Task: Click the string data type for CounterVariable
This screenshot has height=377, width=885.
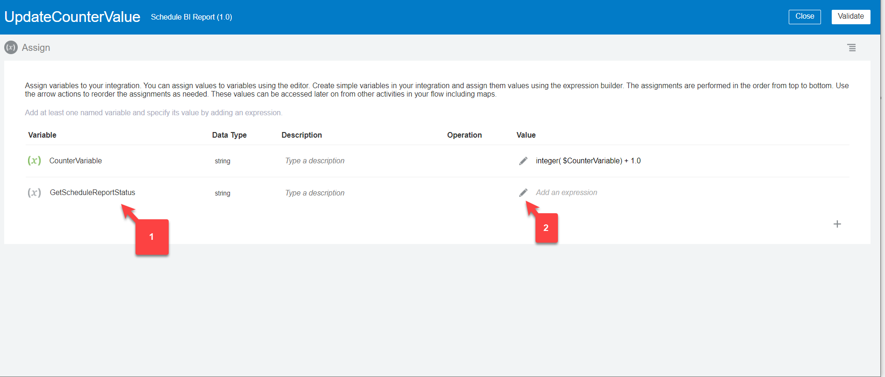Action: (x=222, y=161)
